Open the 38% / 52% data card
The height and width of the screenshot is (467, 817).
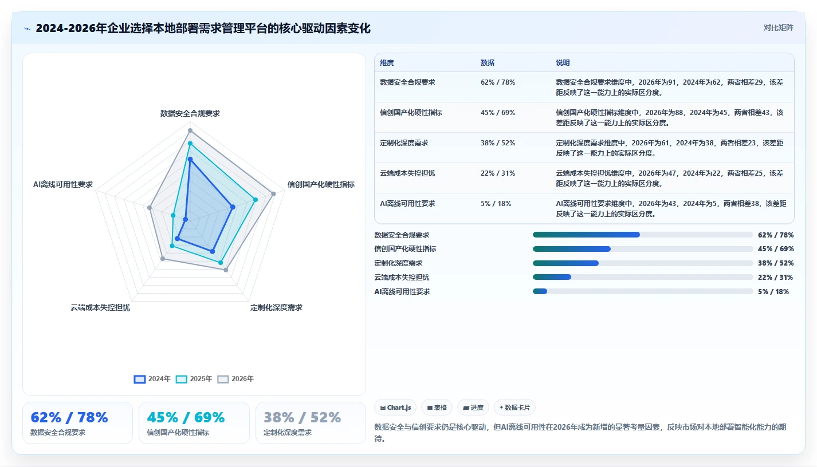point(311,423)
